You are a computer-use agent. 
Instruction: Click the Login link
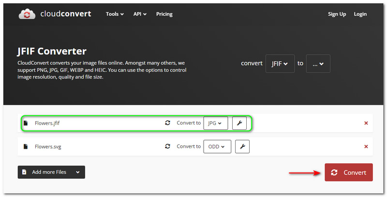(360, 14)
